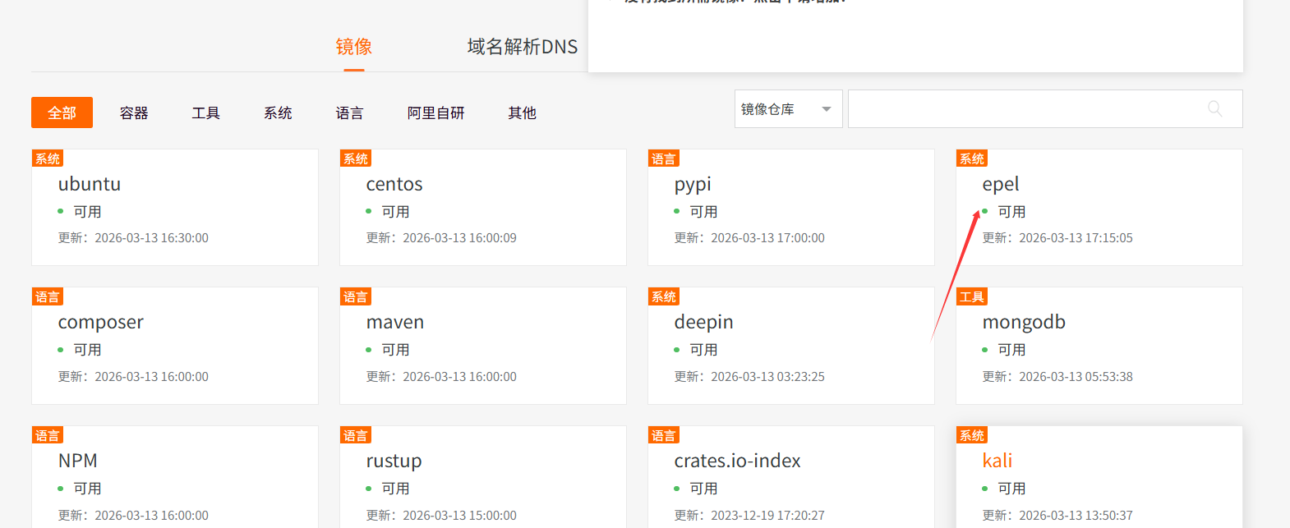
Task: Click the 语言 tag on crates.io-index card
Action: point(664,435)
